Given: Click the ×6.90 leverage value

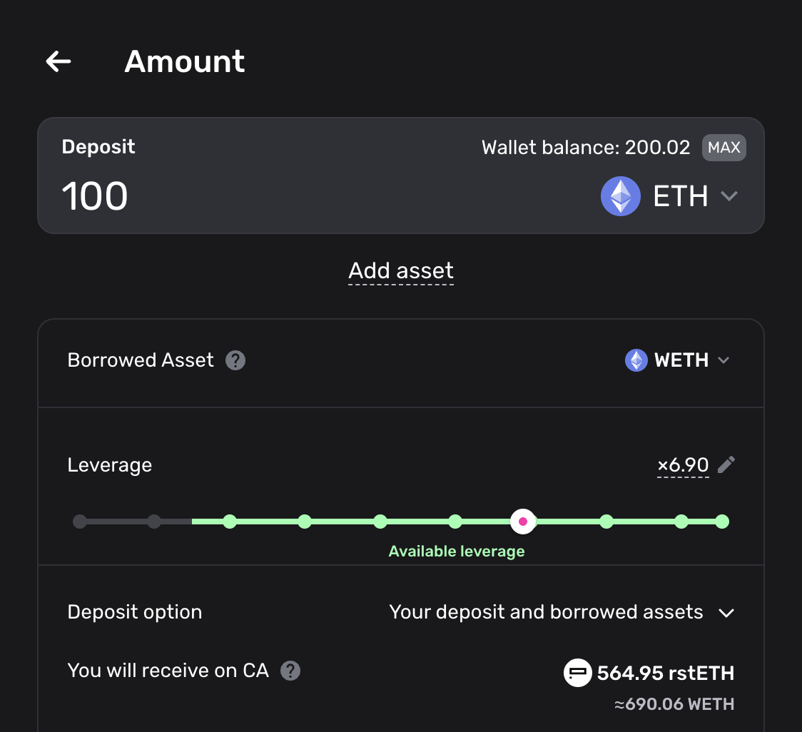Looking at the screenshot, I should pos(683,466).
